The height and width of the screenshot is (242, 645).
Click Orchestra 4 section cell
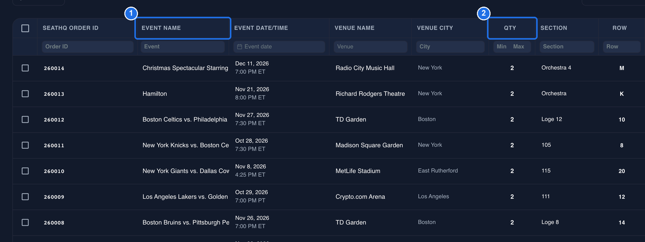(x=556, y=68)
